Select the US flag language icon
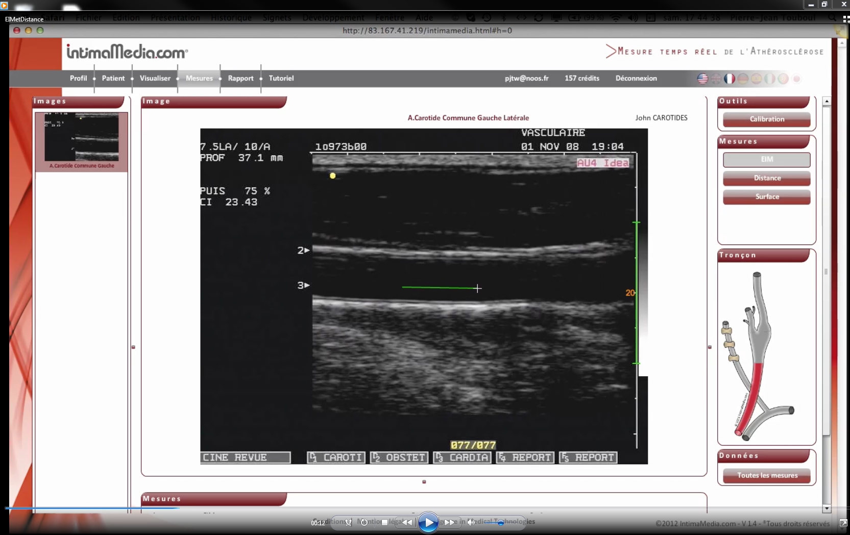 coord(702,79)
